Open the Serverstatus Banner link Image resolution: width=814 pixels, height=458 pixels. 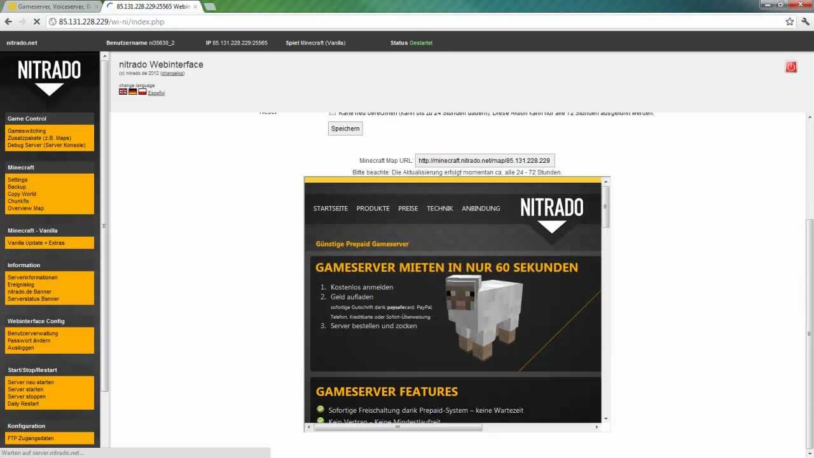coord(34,298)
